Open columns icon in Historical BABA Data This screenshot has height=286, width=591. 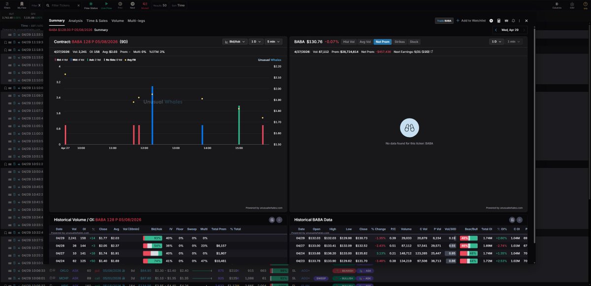click(x=512, y=220)
